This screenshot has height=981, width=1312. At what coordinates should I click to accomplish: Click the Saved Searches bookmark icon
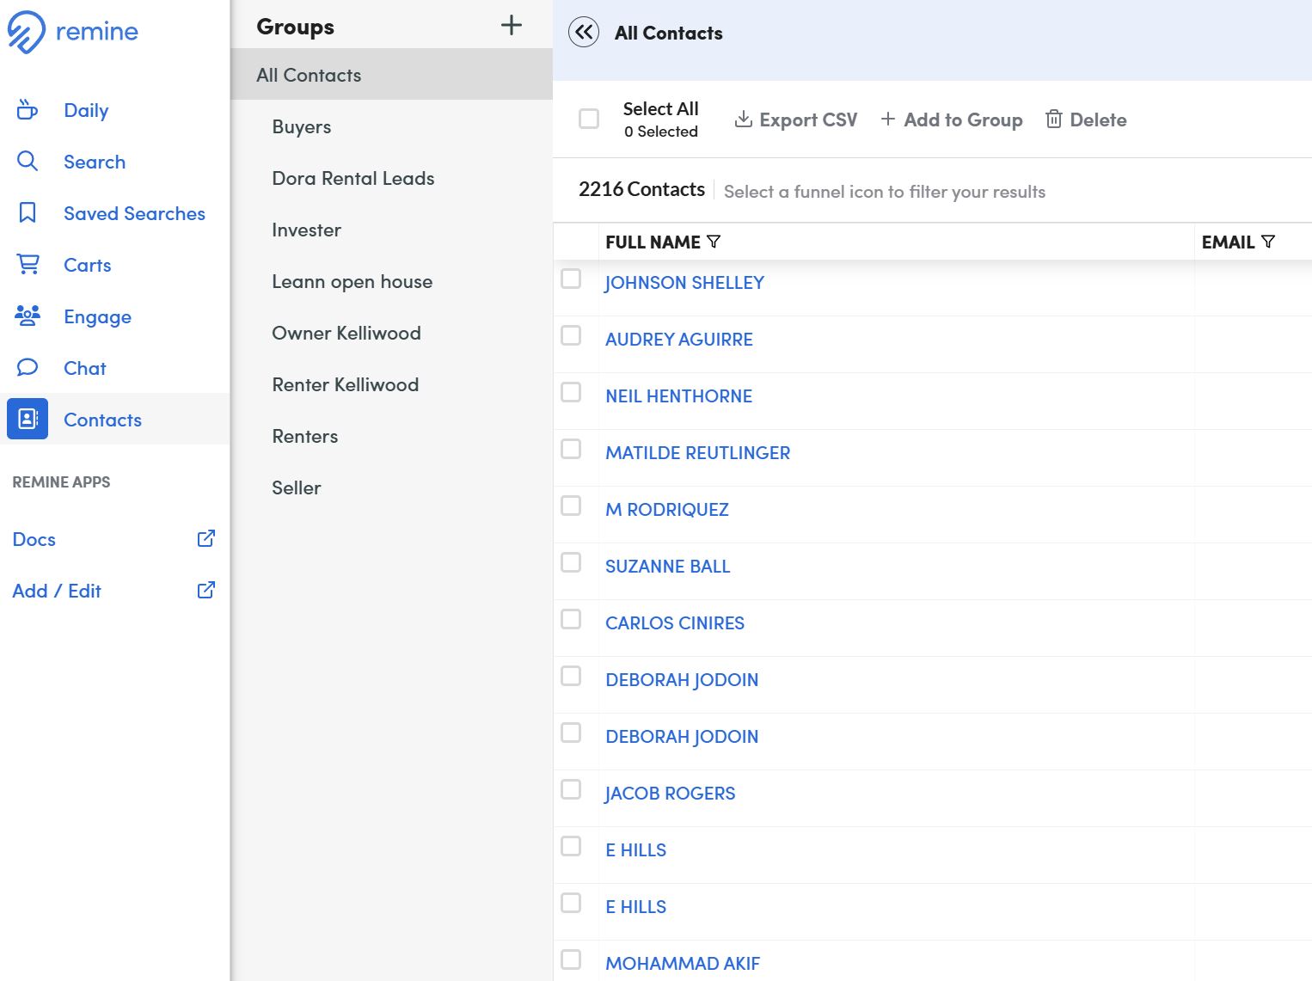pos(28,213)
